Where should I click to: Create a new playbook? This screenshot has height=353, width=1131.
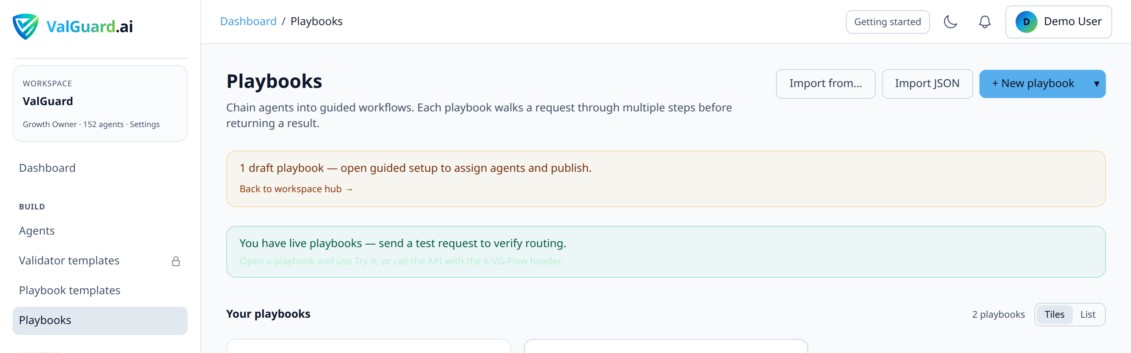1033,84
